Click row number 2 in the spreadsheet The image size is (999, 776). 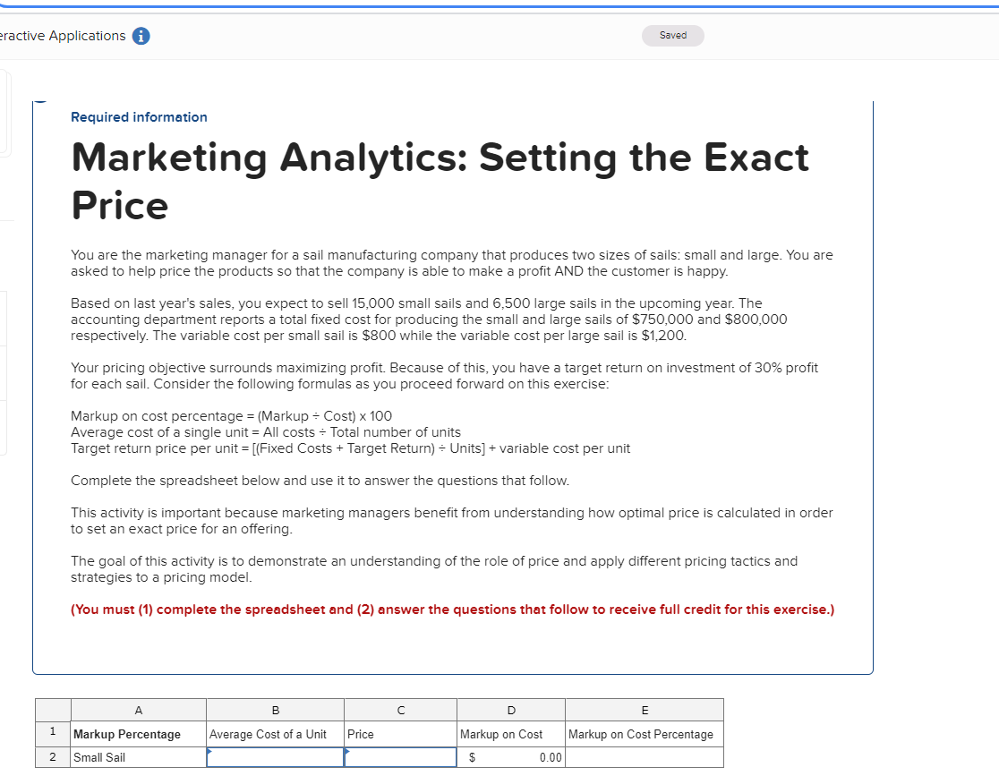coord(52,756)
